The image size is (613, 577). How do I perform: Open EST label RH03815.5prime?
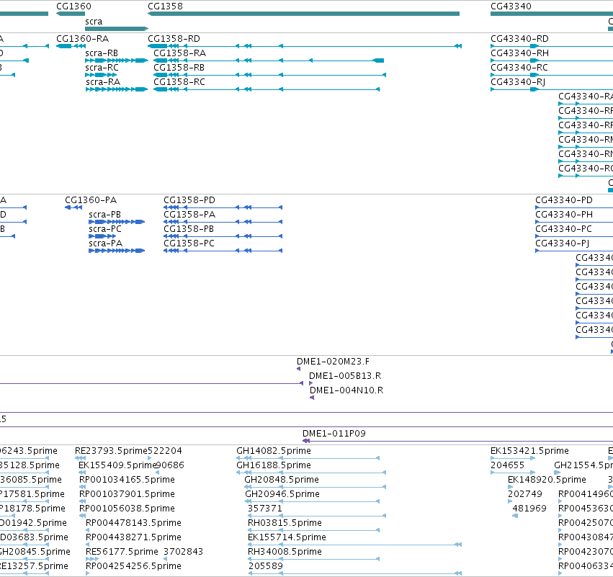tap(285, 524)
